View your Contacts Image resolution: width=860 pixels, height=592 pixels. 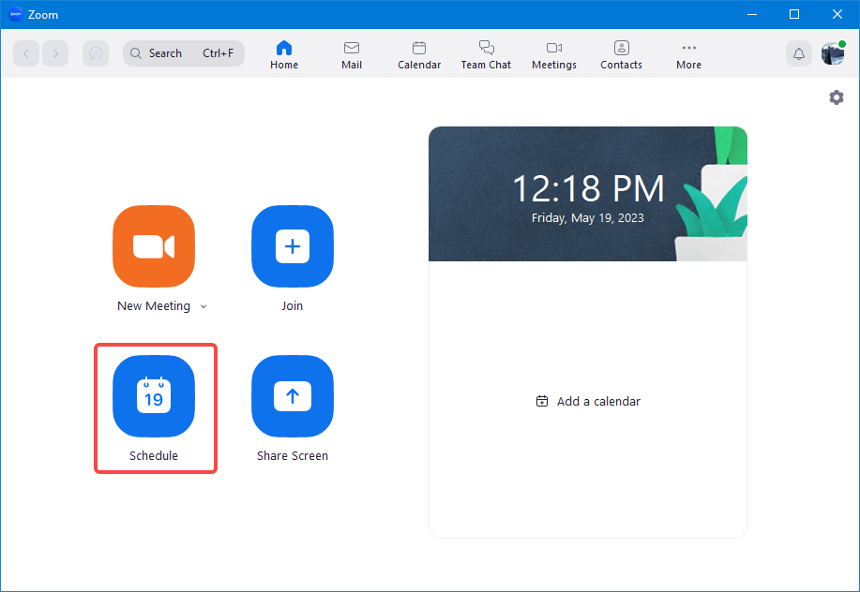pyautogui.click(x=620, y=53)
